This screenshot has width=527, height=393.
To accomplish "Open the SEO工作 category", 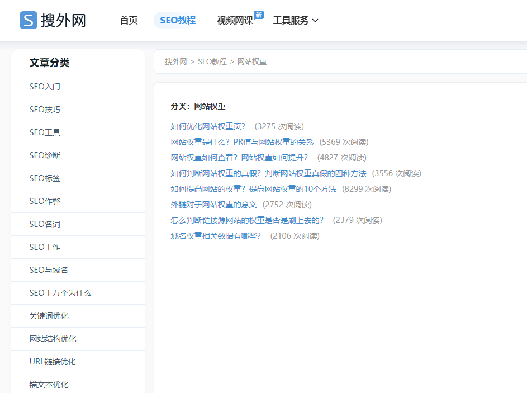I will [78, 247].
